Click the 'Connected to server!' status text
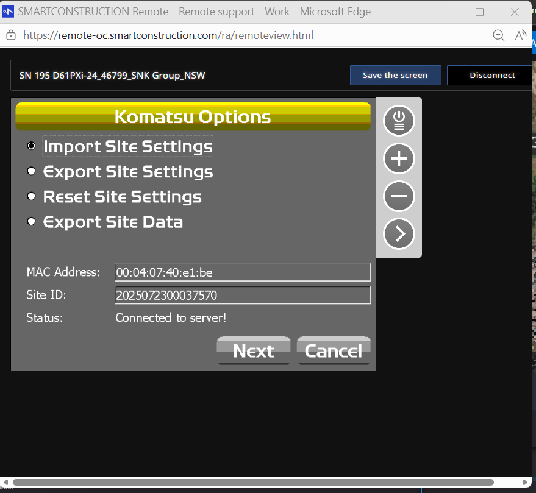 coord(171,317)
